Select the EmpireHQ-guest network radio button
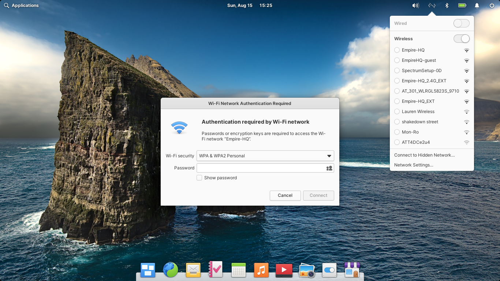Screen dimensions: 500x281 click(397, 60)
